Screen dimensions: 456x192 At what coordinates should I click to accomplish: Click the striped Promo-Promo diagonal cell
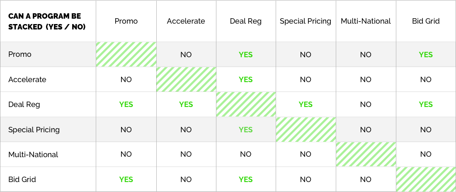point(126,54)
